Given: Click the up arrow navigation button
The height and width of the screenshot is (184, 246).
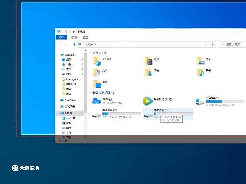Looking at the screenshot, I should [x=74, y=45].
